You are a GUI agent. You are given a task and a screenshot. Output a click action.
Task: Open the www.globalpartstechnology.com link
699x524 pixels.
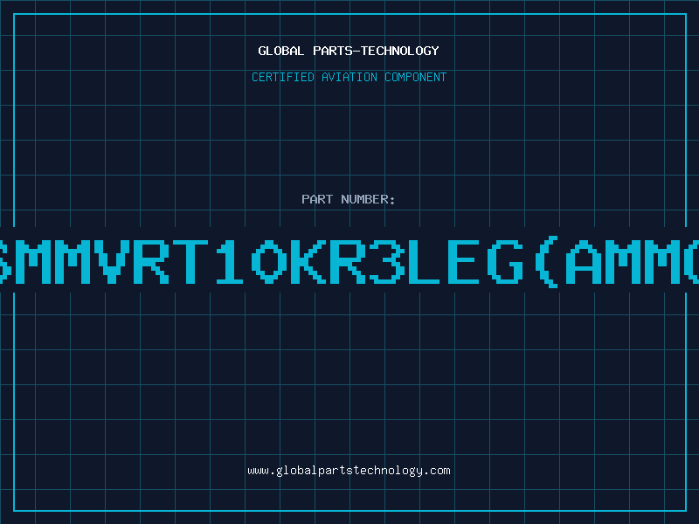(x=349, y=471)
